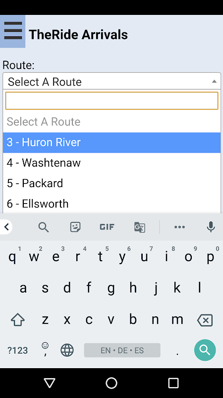Tap the backspace delete key
The width and height of the screenshot is (223, 398).
click(x=205, y=320)
